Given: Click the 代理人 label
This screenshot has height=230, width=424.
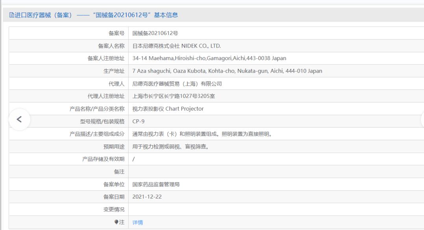Looking at the screenshot, I should pyautogui.click(x=117, y=84).
